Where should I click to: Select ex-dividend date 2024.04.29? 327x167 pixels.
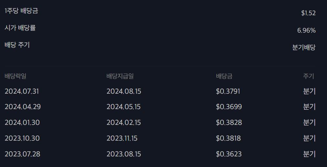coord(23,107)
